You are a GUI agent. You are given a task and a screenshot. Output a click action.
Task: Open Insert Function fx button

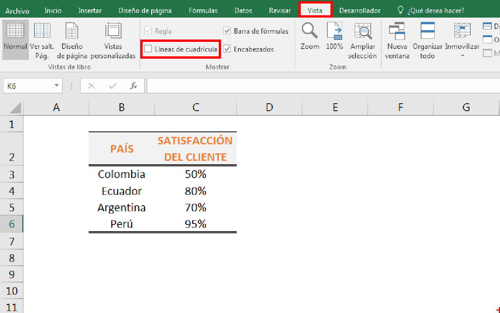point(134,86)
